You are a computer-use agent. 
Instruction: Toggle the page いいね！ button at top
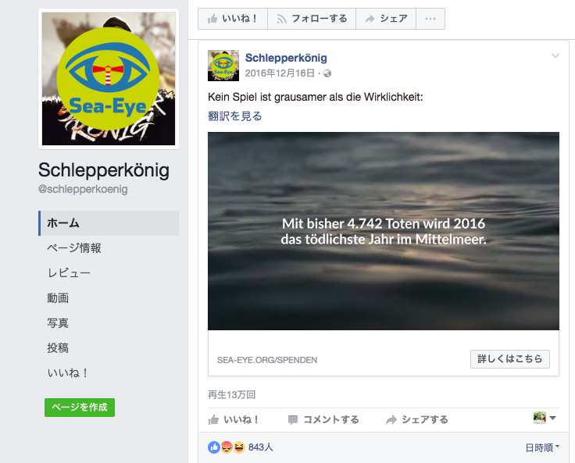tap(233, 19)
